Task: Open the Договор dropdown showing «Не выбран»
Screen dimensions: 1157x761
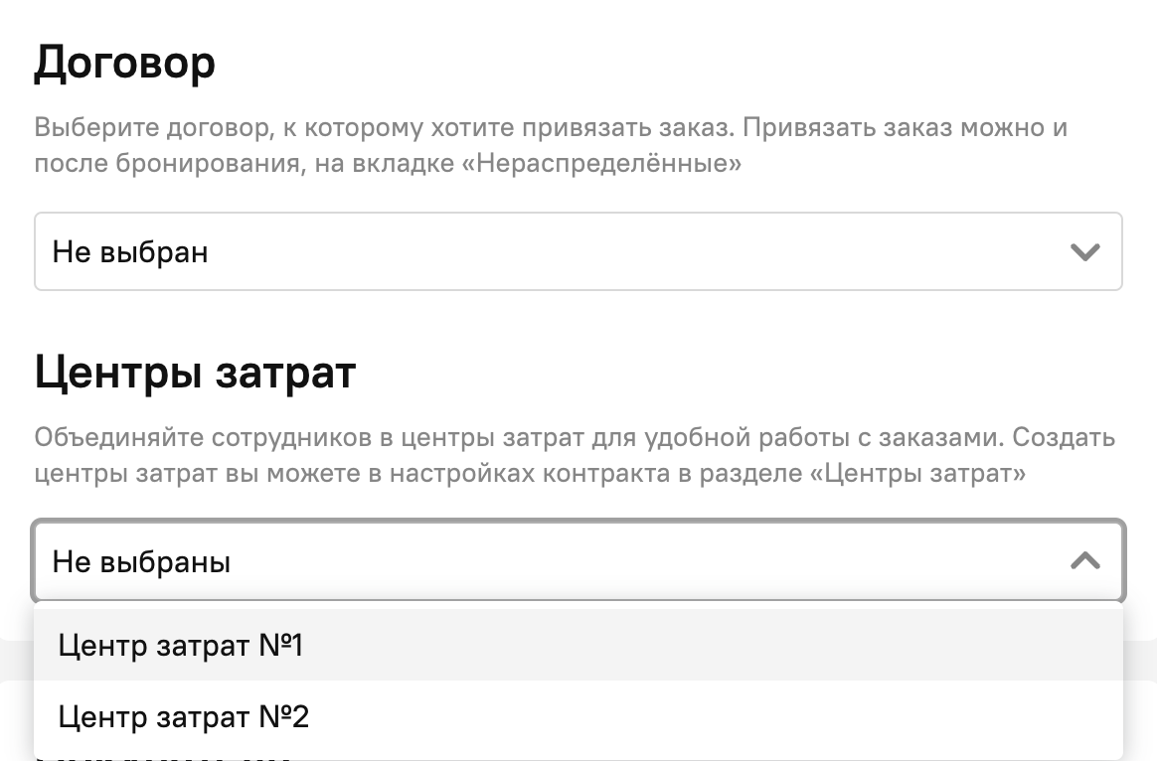Action: [x=577, y=252]
